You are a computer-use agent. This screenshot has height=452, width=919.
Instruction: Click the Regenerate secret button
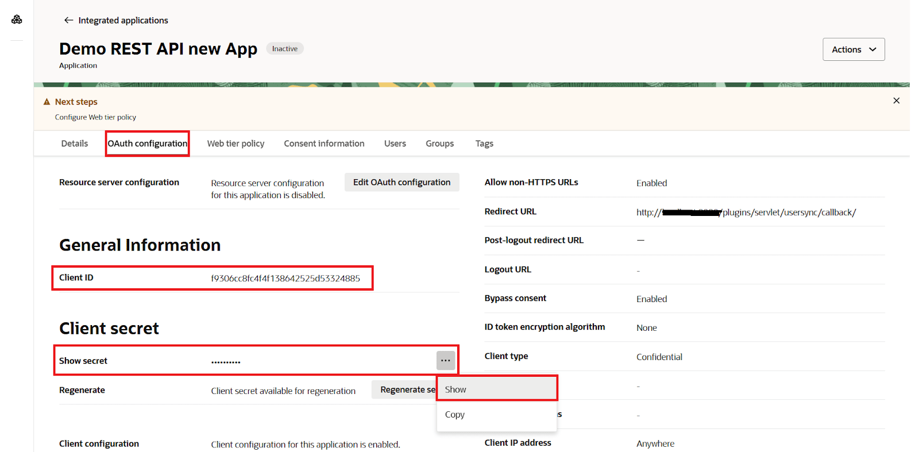[404, 389]
